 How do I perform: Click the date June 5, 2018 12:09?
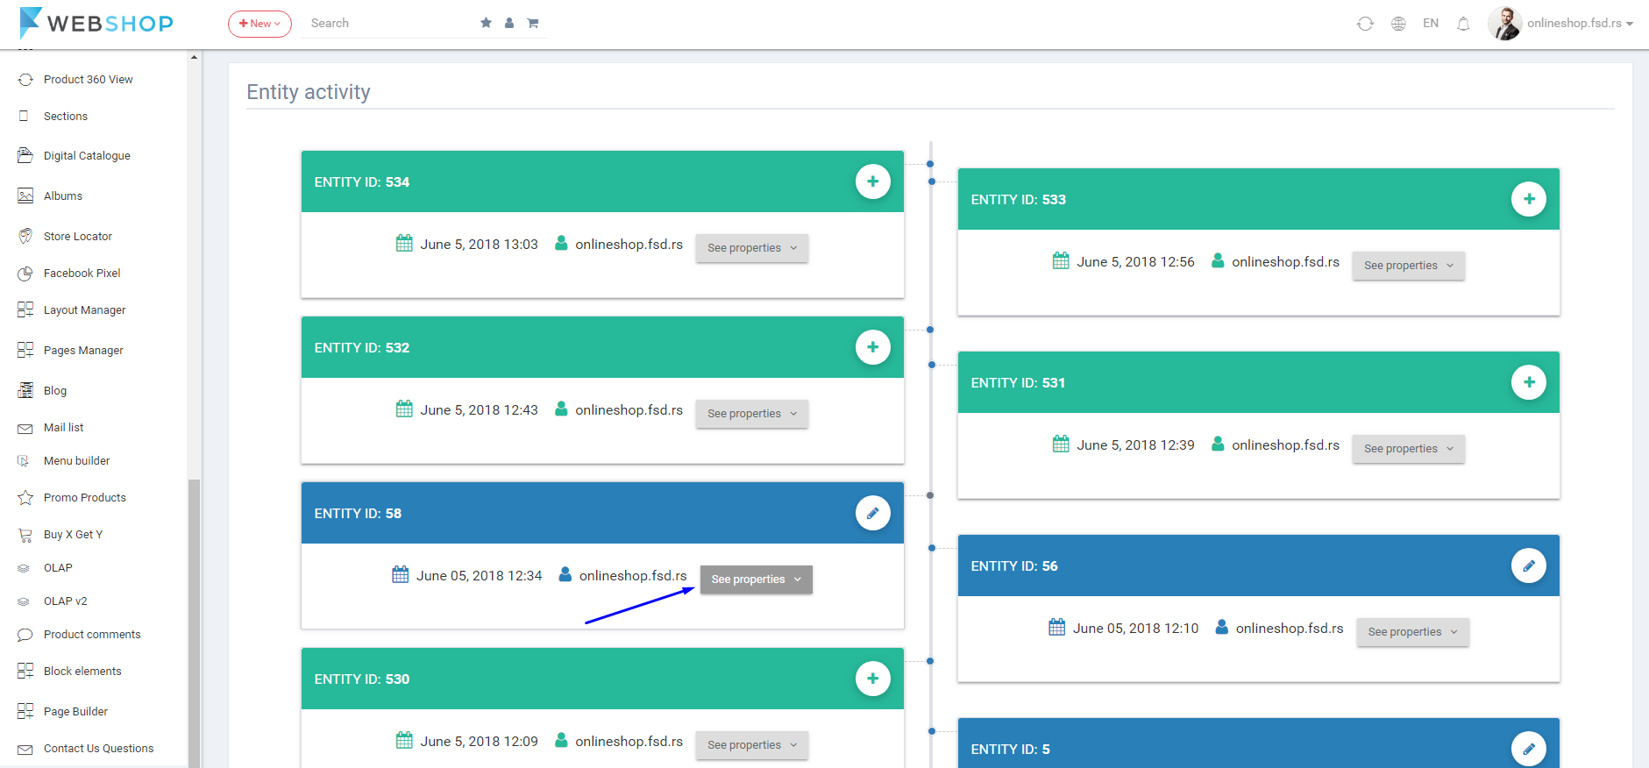click(479, 742)
